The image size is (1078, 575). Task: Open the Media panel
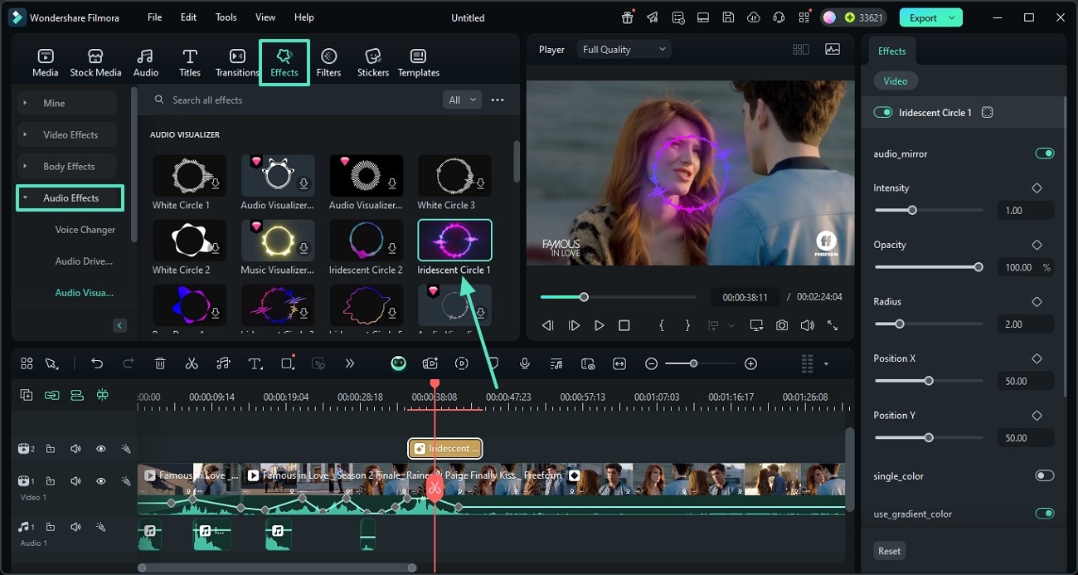45,62
